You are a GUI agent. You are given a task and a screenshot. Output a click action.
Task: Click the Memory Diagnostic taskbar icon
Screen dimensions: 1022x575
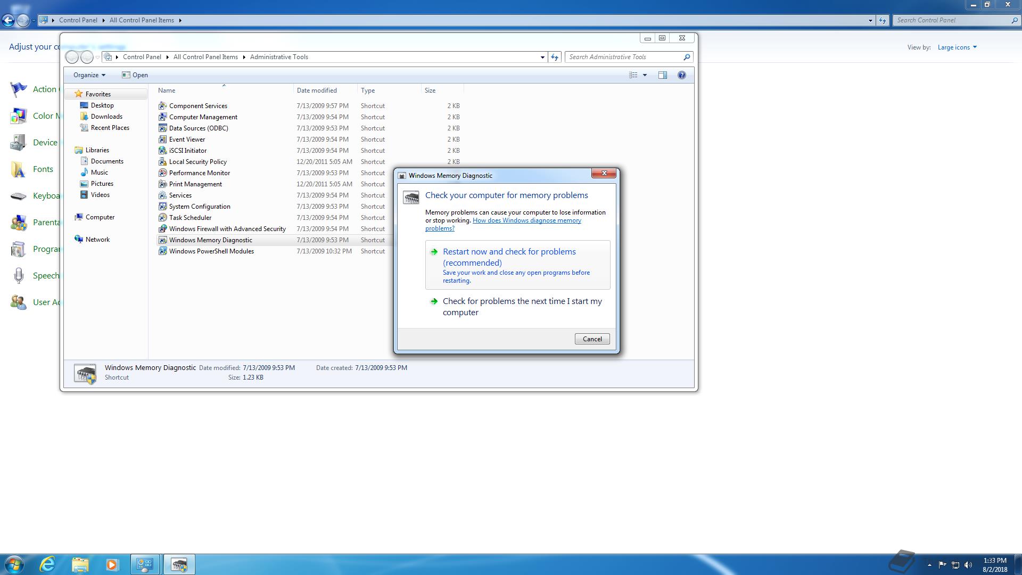[x=179, y=564]
